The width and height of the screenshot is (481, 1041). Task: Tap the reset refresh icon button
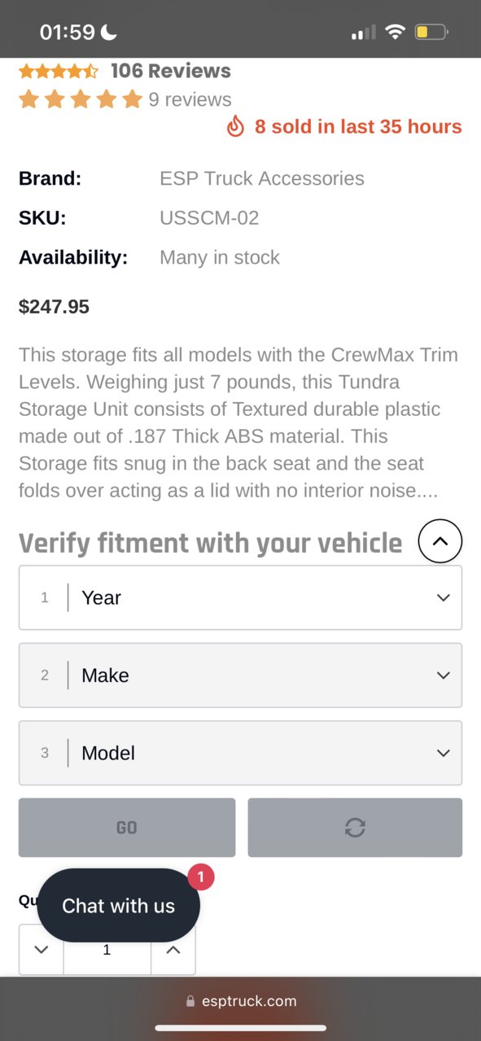(x=355, y=827)
